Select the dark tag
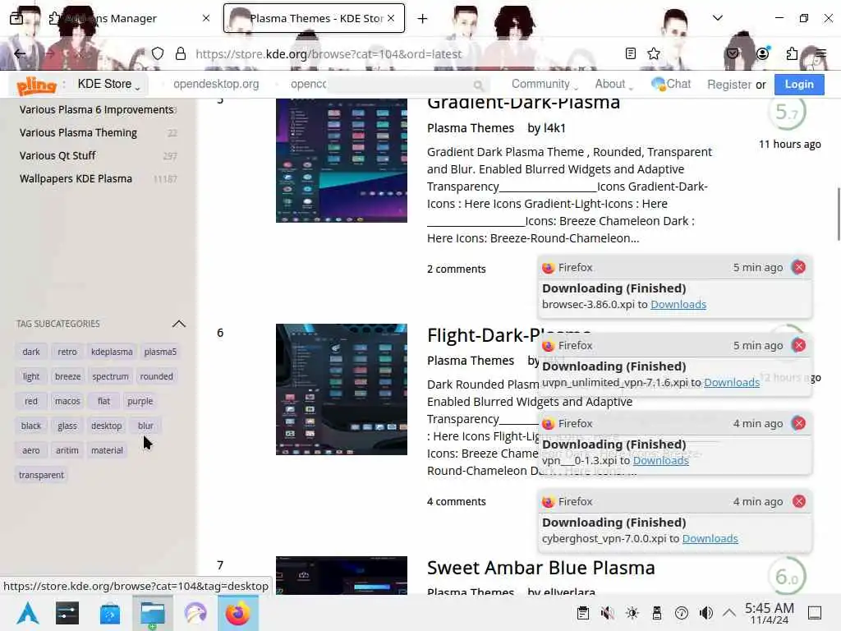The width and height of the screenshot is (841, 631). coord(31,352)
